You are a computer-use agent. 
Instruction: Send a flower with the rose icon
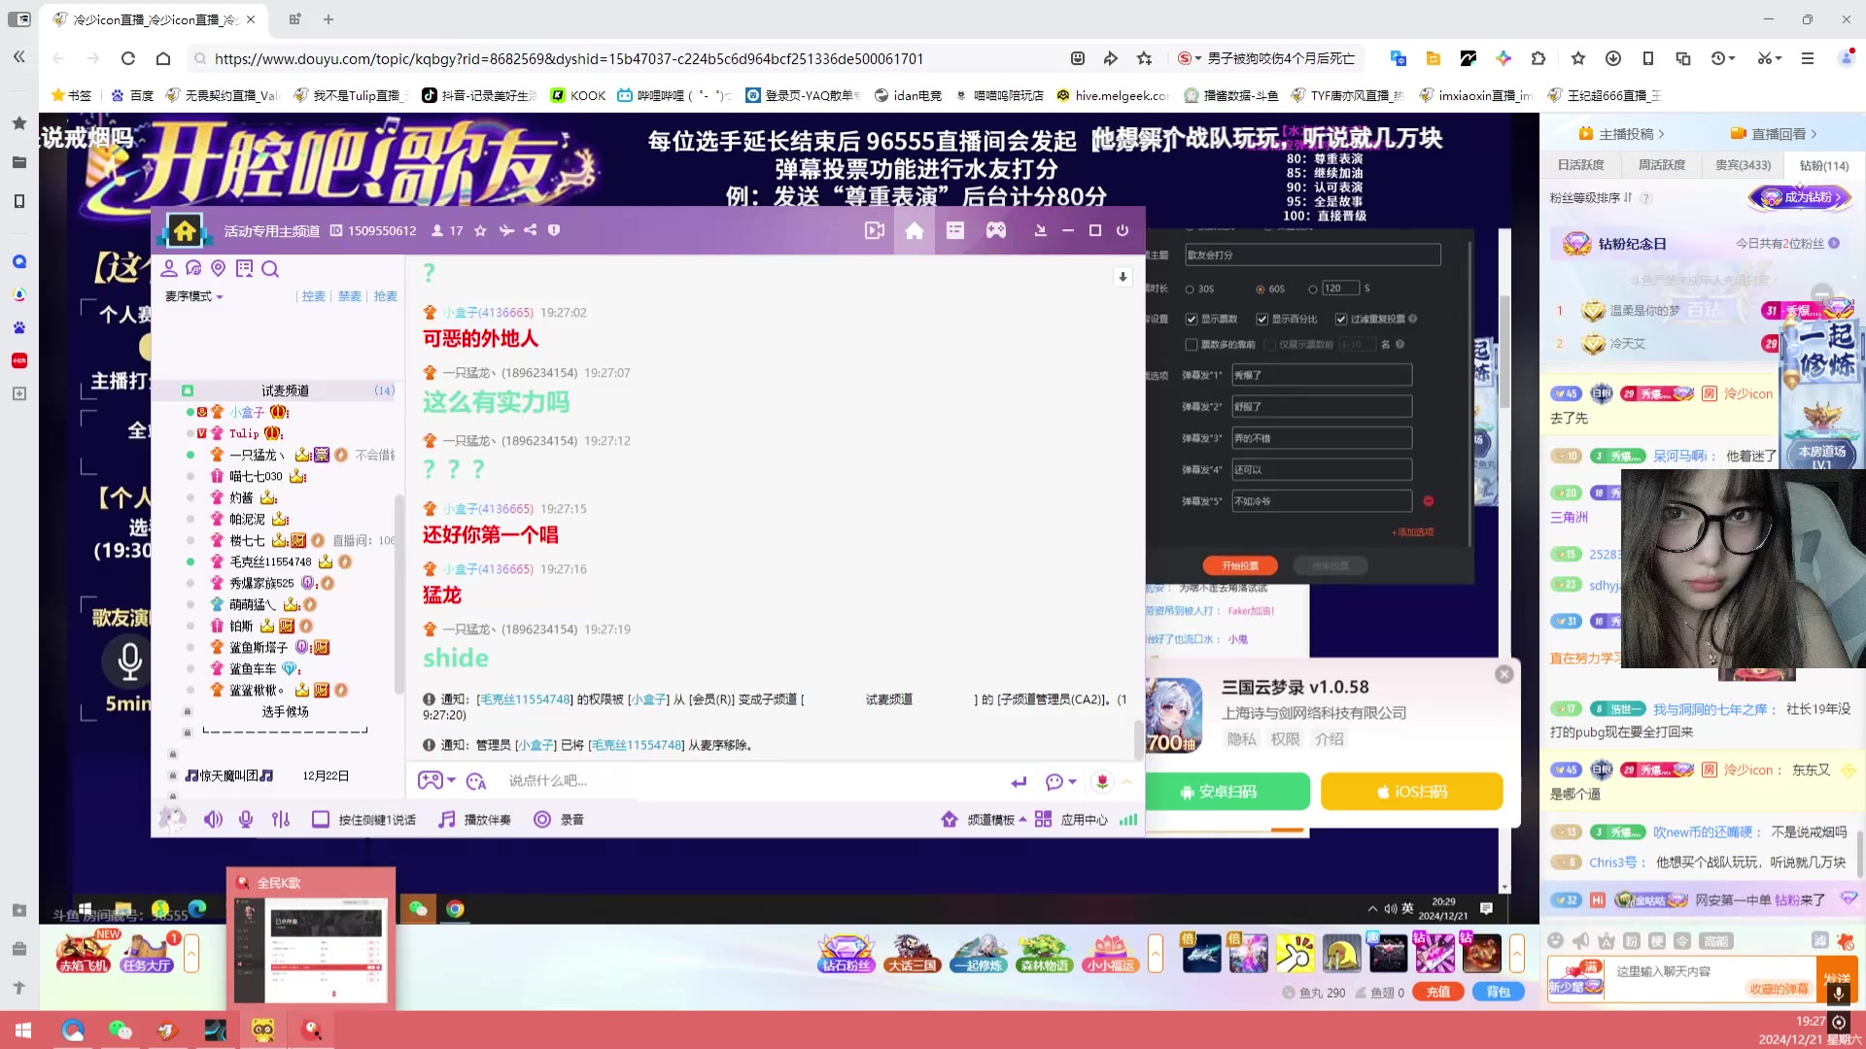click(x=1102, y=781)
